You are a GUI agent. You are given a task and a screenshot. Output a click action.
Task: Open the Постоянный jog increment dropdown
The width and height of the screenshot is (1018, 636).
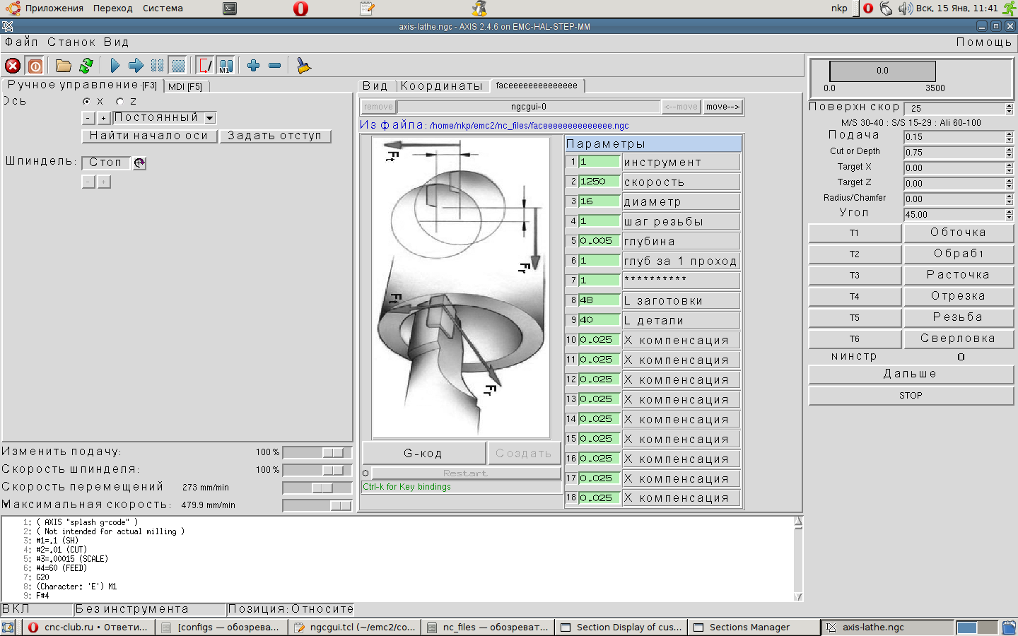210,118
